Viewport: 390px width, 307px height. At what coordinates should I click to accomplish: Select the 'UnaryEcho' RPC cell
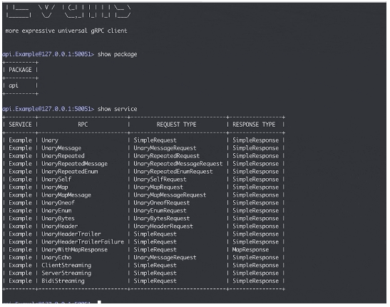[56, 258]
